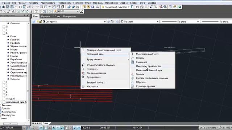The image size is (232, 130).
Task: Select Пикетаж in the project tree
Action: 15,40
